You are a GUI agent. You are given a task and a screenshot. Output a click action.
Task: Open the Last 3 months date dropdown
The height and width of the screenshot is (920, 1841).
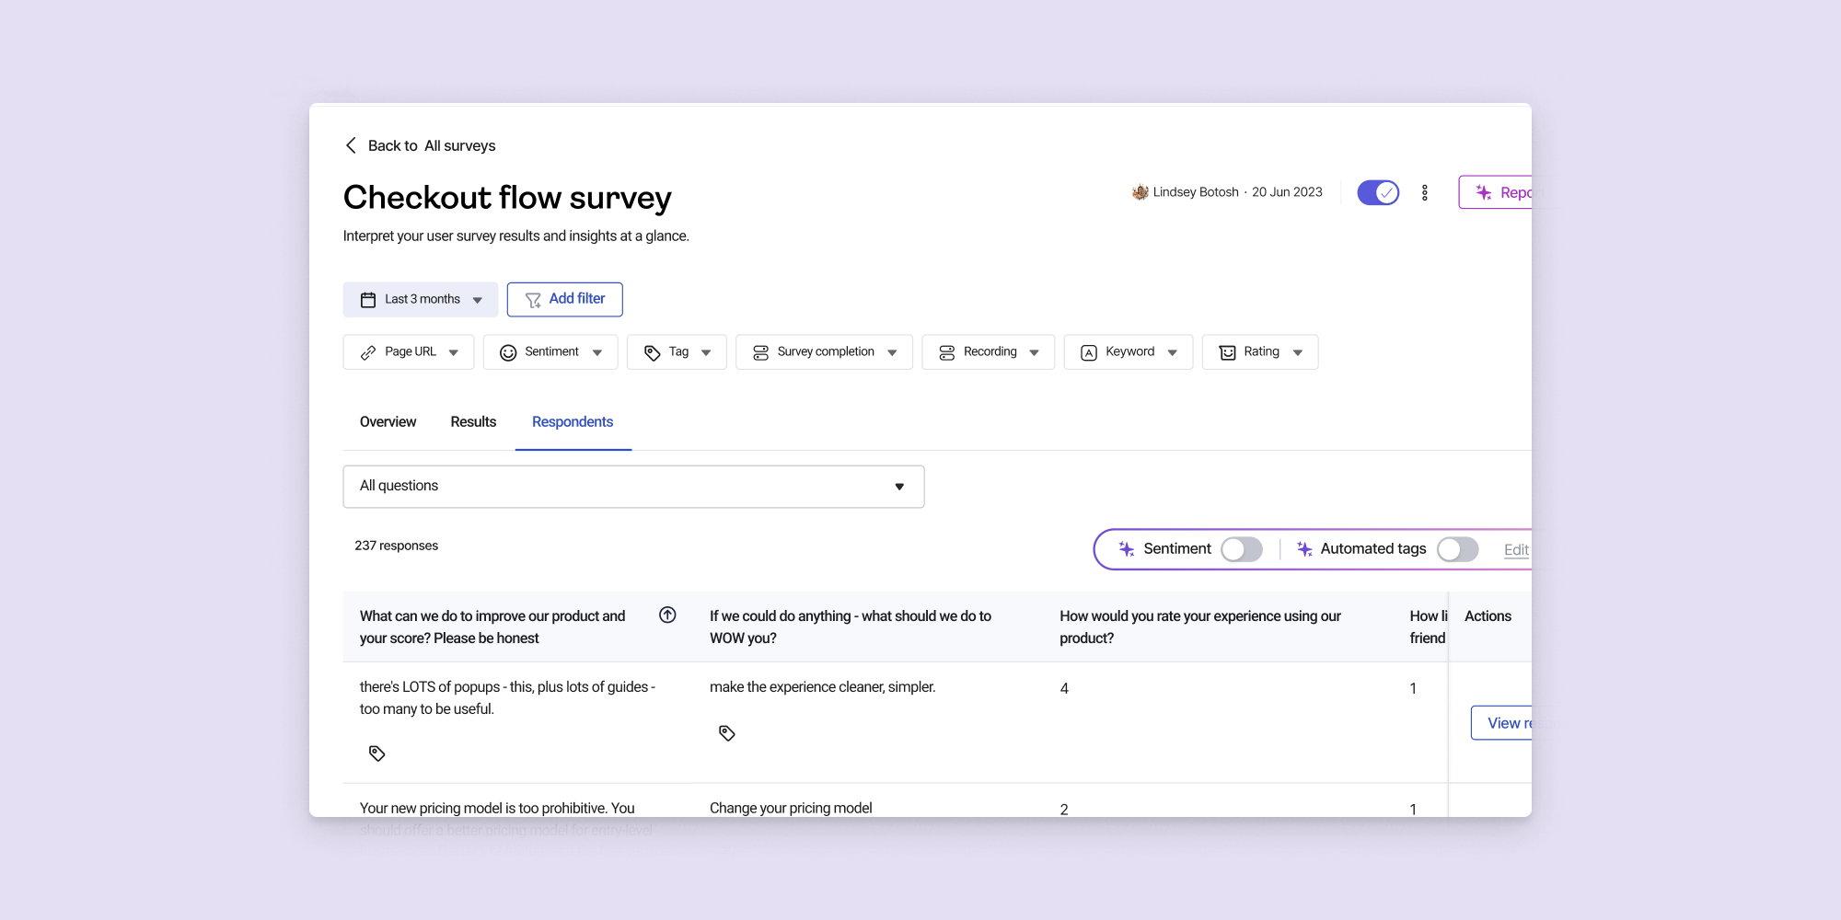[421, 300]
